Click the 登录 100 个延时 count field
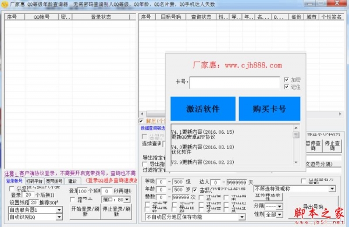Screen dimensions: 349x227 pos(83,191)
